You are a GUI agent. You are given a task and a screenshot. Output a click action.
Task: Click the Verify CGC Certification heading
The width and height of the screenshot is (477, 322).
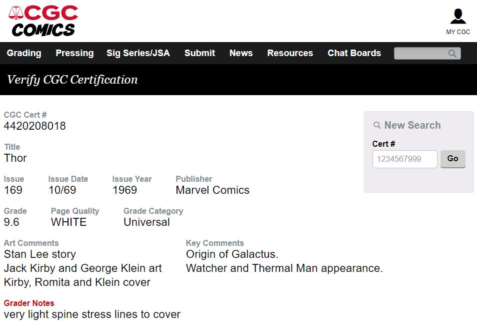[x=72, y=80]
